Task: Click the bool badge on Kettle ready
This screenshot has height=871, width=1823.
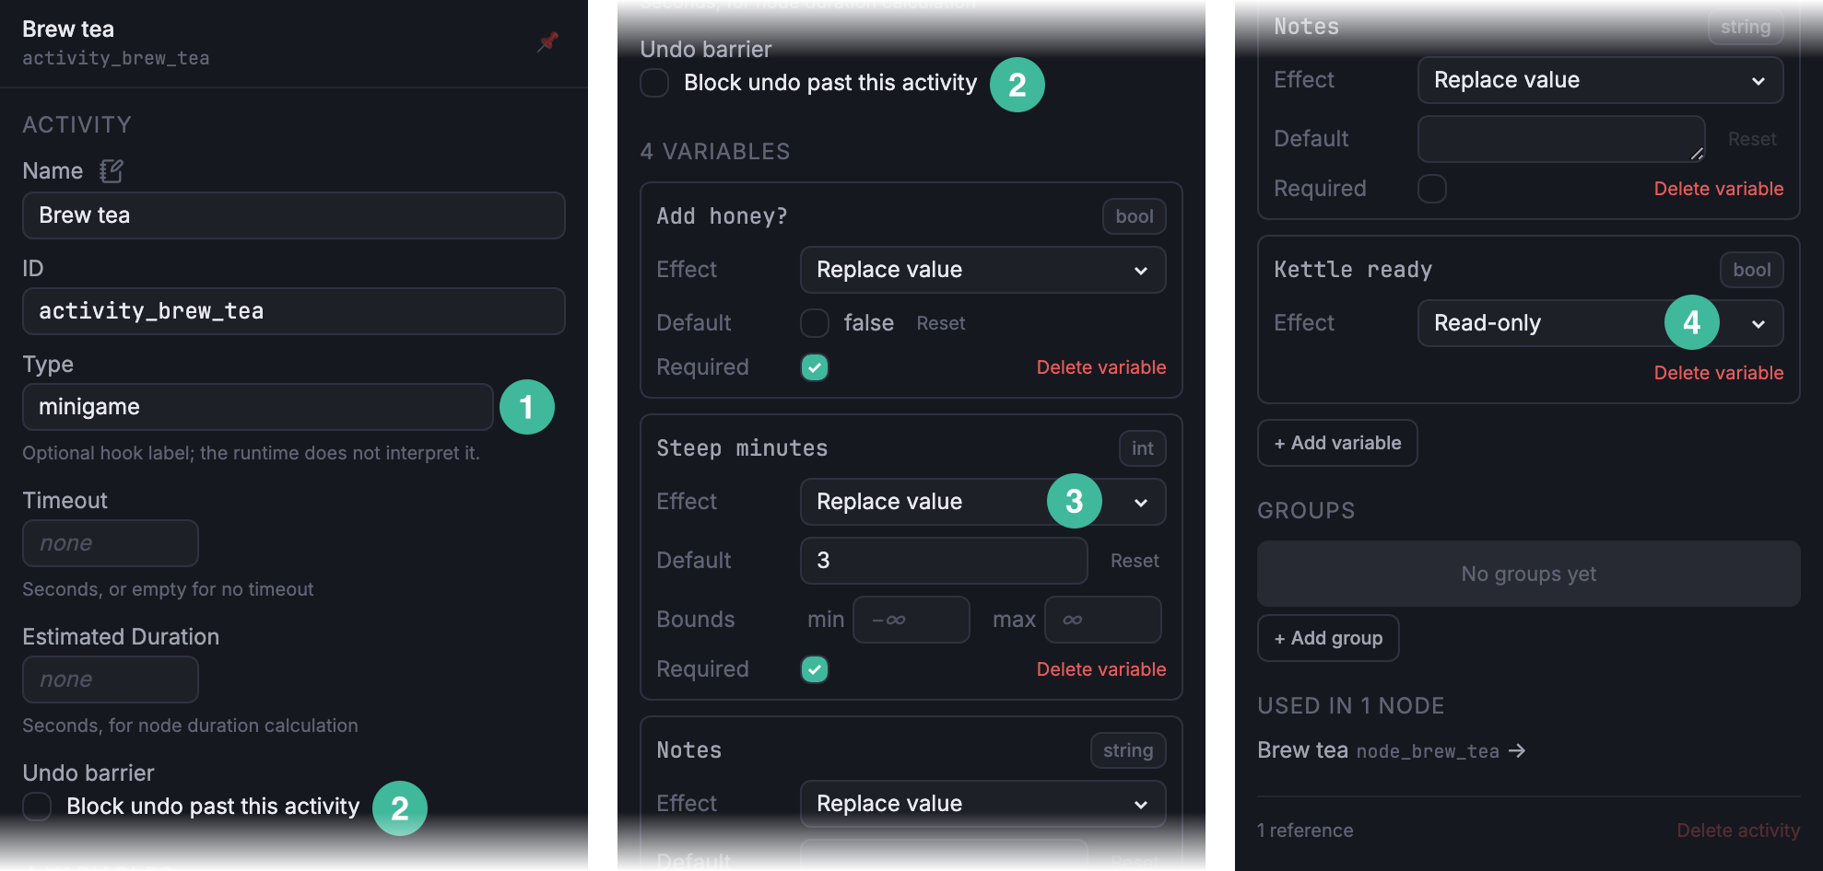Action: tap(1752, 270)
